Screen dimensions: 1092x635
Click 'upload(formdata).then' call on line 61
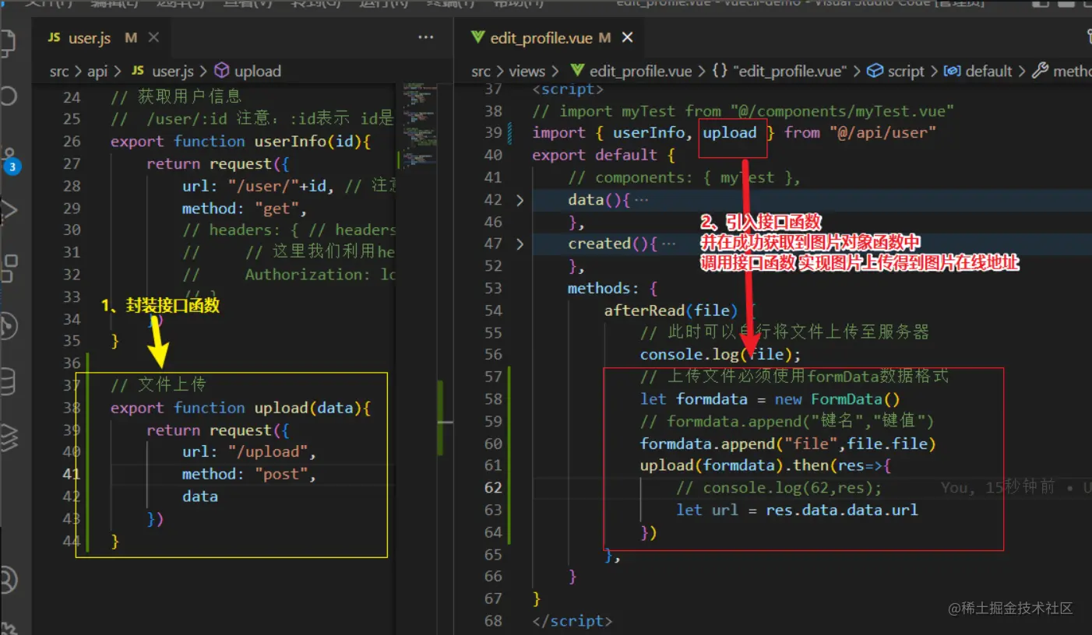[x=734, y=465]
